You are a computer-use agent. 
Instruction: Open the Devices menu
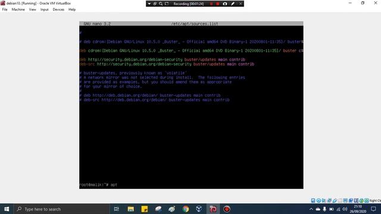(x=58, y=10)
